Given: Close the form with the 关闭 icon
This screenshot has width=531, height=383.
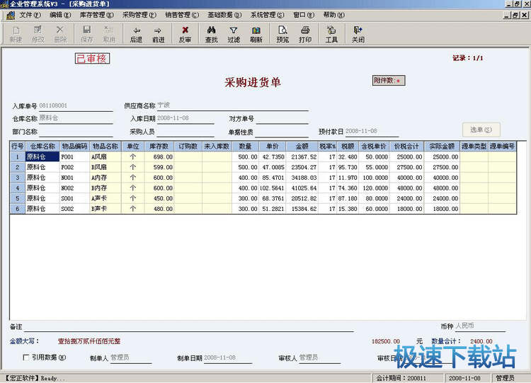Looking at the screenshot, I should point(358,34).
